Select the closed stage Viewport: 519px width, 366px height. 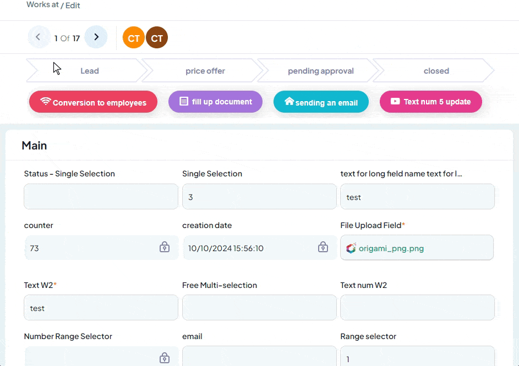pos(434,71)
